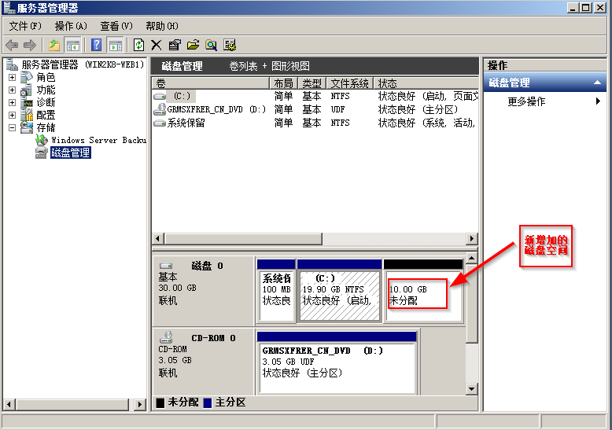Click the disk view scroll up arrow

[x=471, y=258]
